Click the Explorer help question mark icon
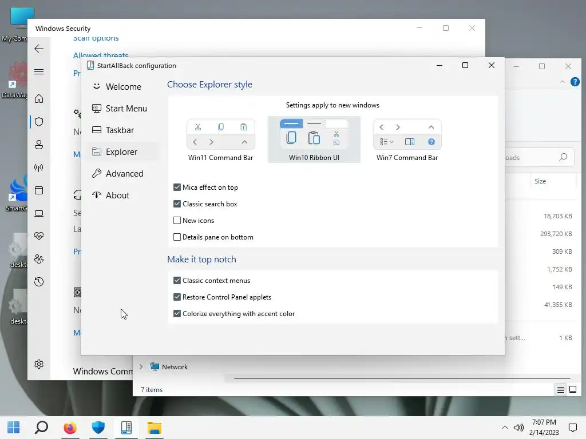 coord(575,82)
